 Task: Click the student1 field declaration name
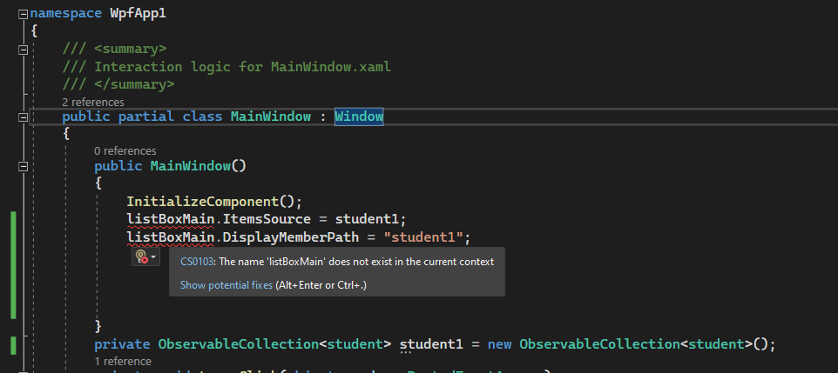pyautogui.click(x=431, y=344)
